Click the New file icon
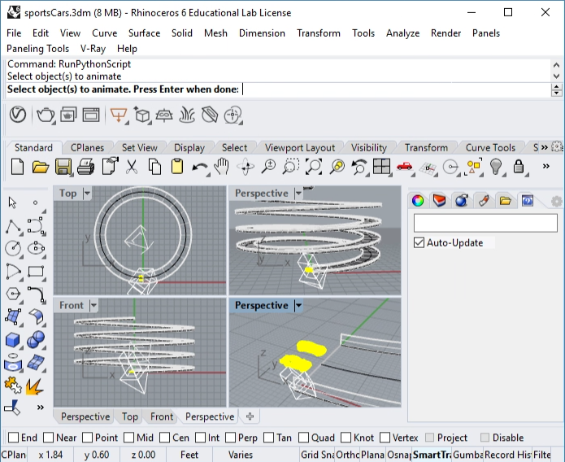 point(17,167)
